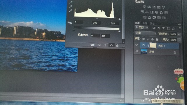
Task: Add an Exposure adjustment layer
Action: (159, 7)
